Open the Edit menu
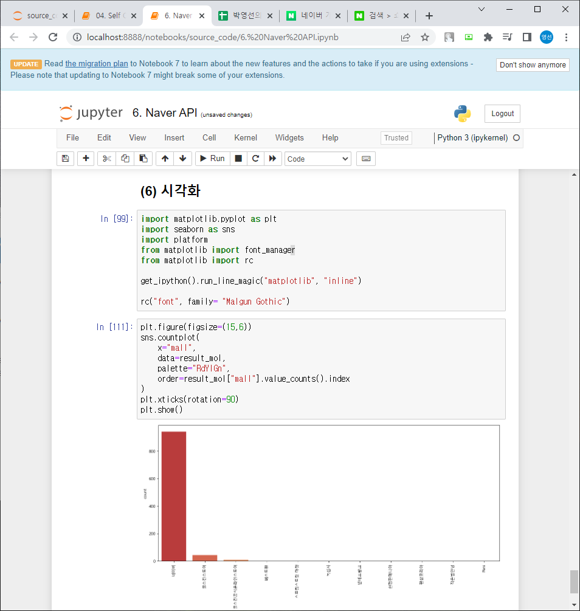Screen dimensions: 580x611 click(x=104, y=137)
